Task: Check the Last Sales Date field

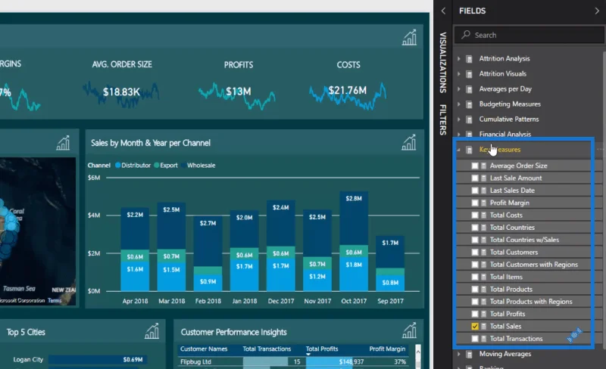Action: coord(475,191)
